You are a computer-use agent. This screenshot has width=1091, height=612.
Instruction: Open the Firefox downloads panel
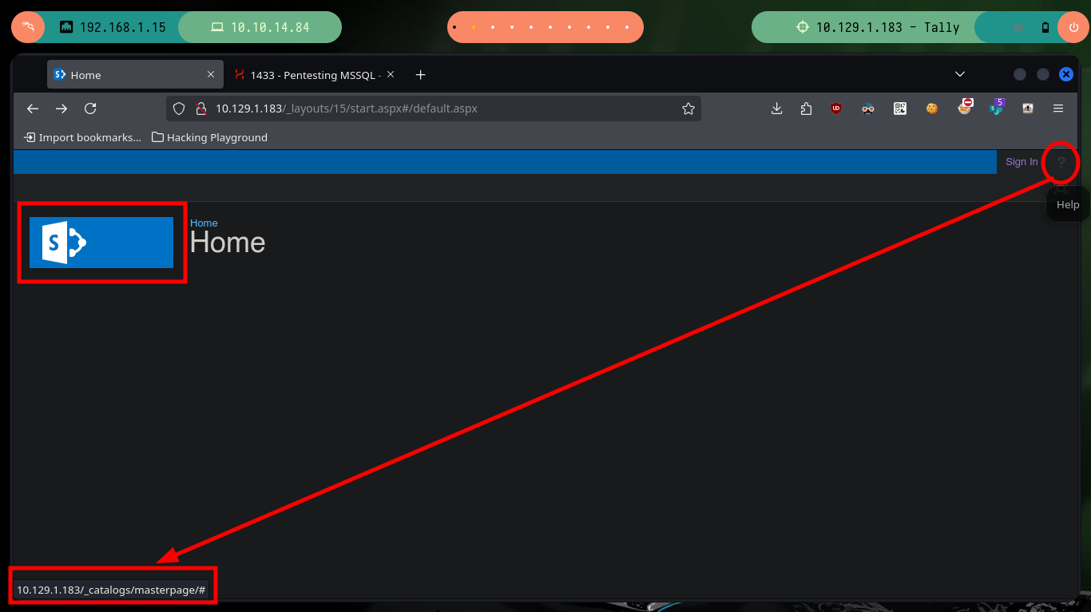pyautogui.click(x=776, y=109)
